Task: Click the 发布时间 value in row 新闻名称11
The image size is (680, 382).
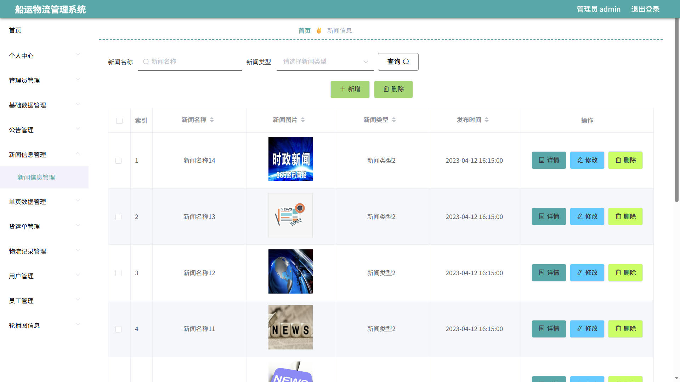Action: point(474,329)
